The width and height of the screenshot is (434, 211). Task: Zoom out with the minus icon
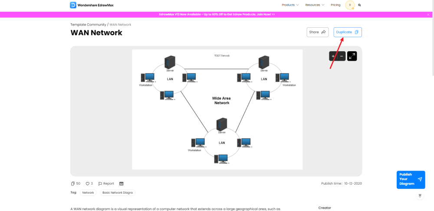(x=341, y=56)
